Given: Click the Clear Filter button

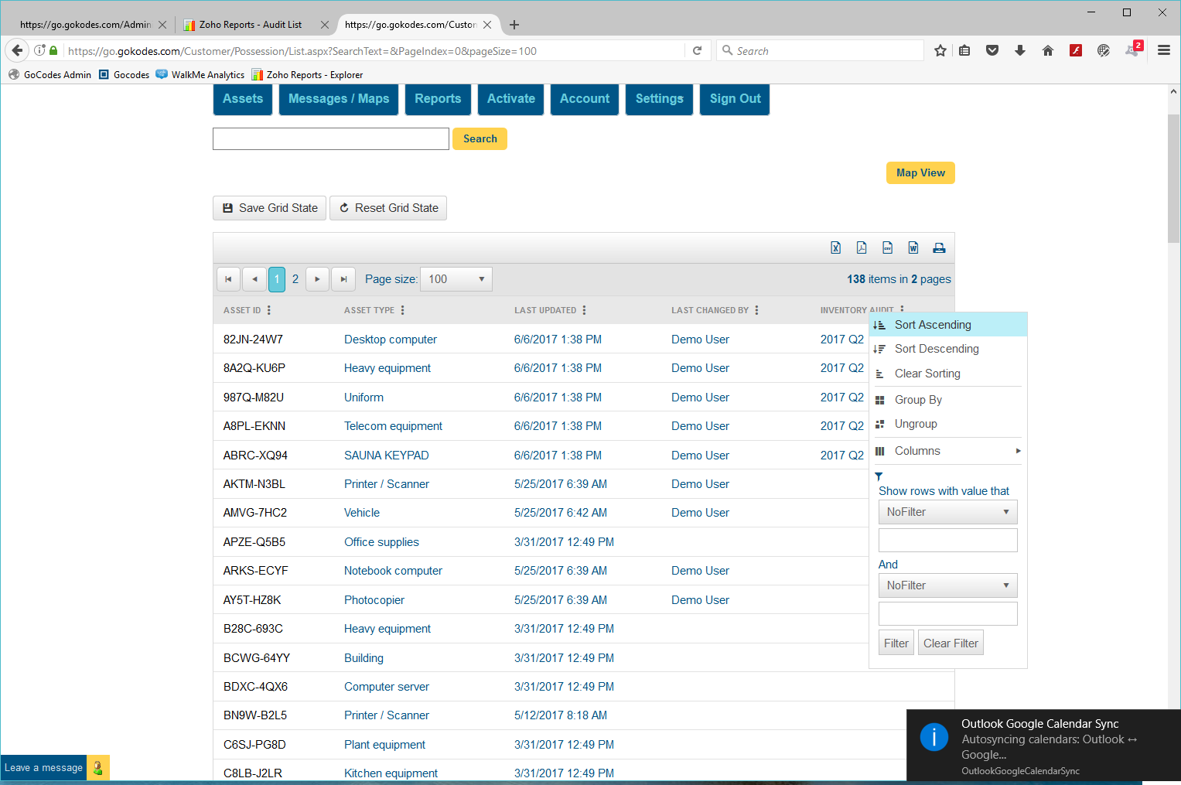Looking at the screenshot, I should pos(951,643).
